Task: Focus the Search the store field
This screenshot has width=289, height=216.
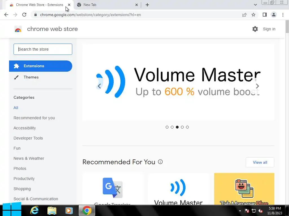Action: point(43,49)
